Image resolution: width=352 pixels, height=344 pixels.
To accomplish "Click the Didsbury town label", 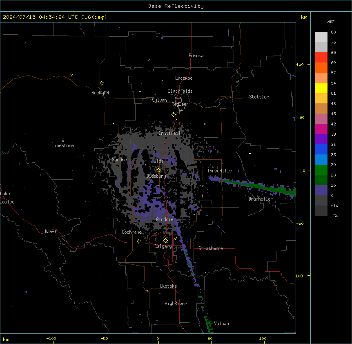I will coord(156,176).
